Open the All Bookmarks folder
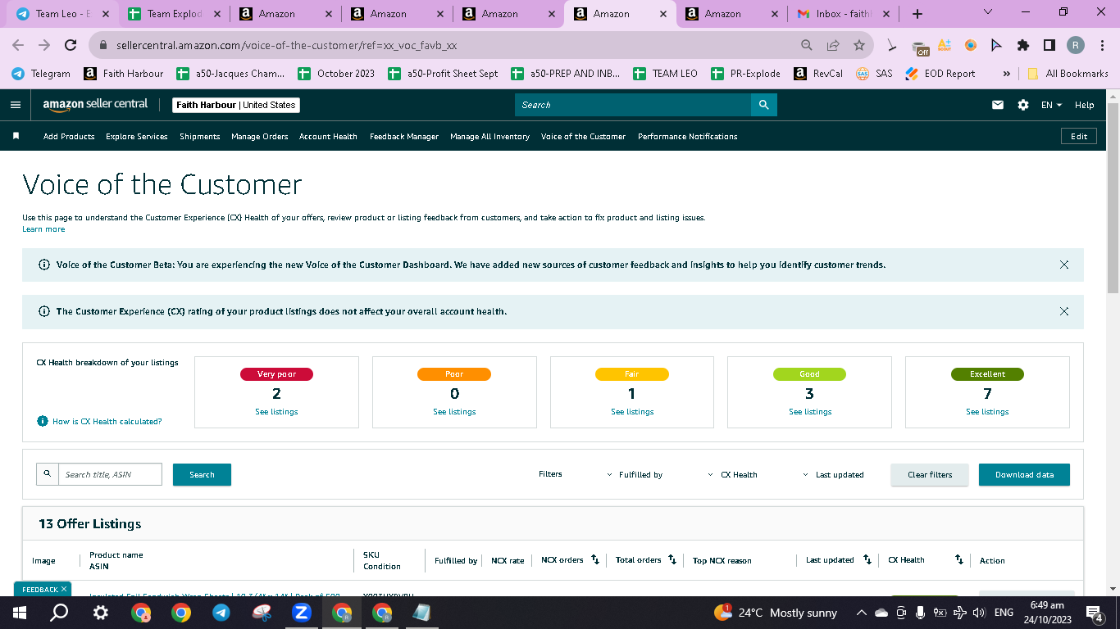The image size is (1120, 629). (1068, 74)
